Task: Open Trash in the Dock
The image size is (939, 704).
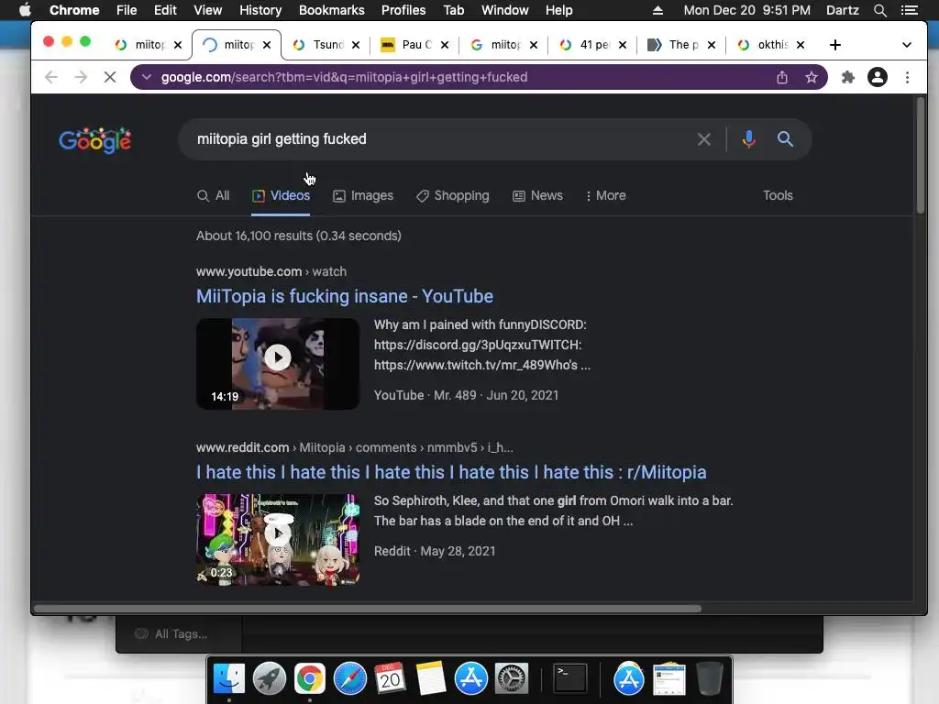Action: click(x=710, y=679)
